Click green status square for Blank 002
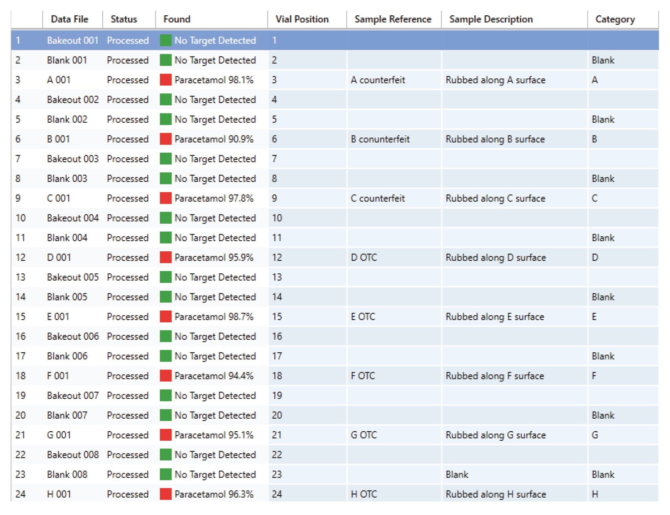Image resolution: width=670 pixels, height=515 pixels. pos(165,119)
